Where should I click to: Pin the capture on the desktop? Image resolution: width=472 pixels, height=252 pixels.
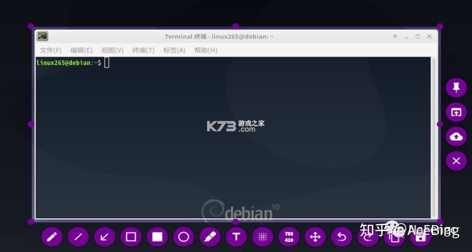456,88
